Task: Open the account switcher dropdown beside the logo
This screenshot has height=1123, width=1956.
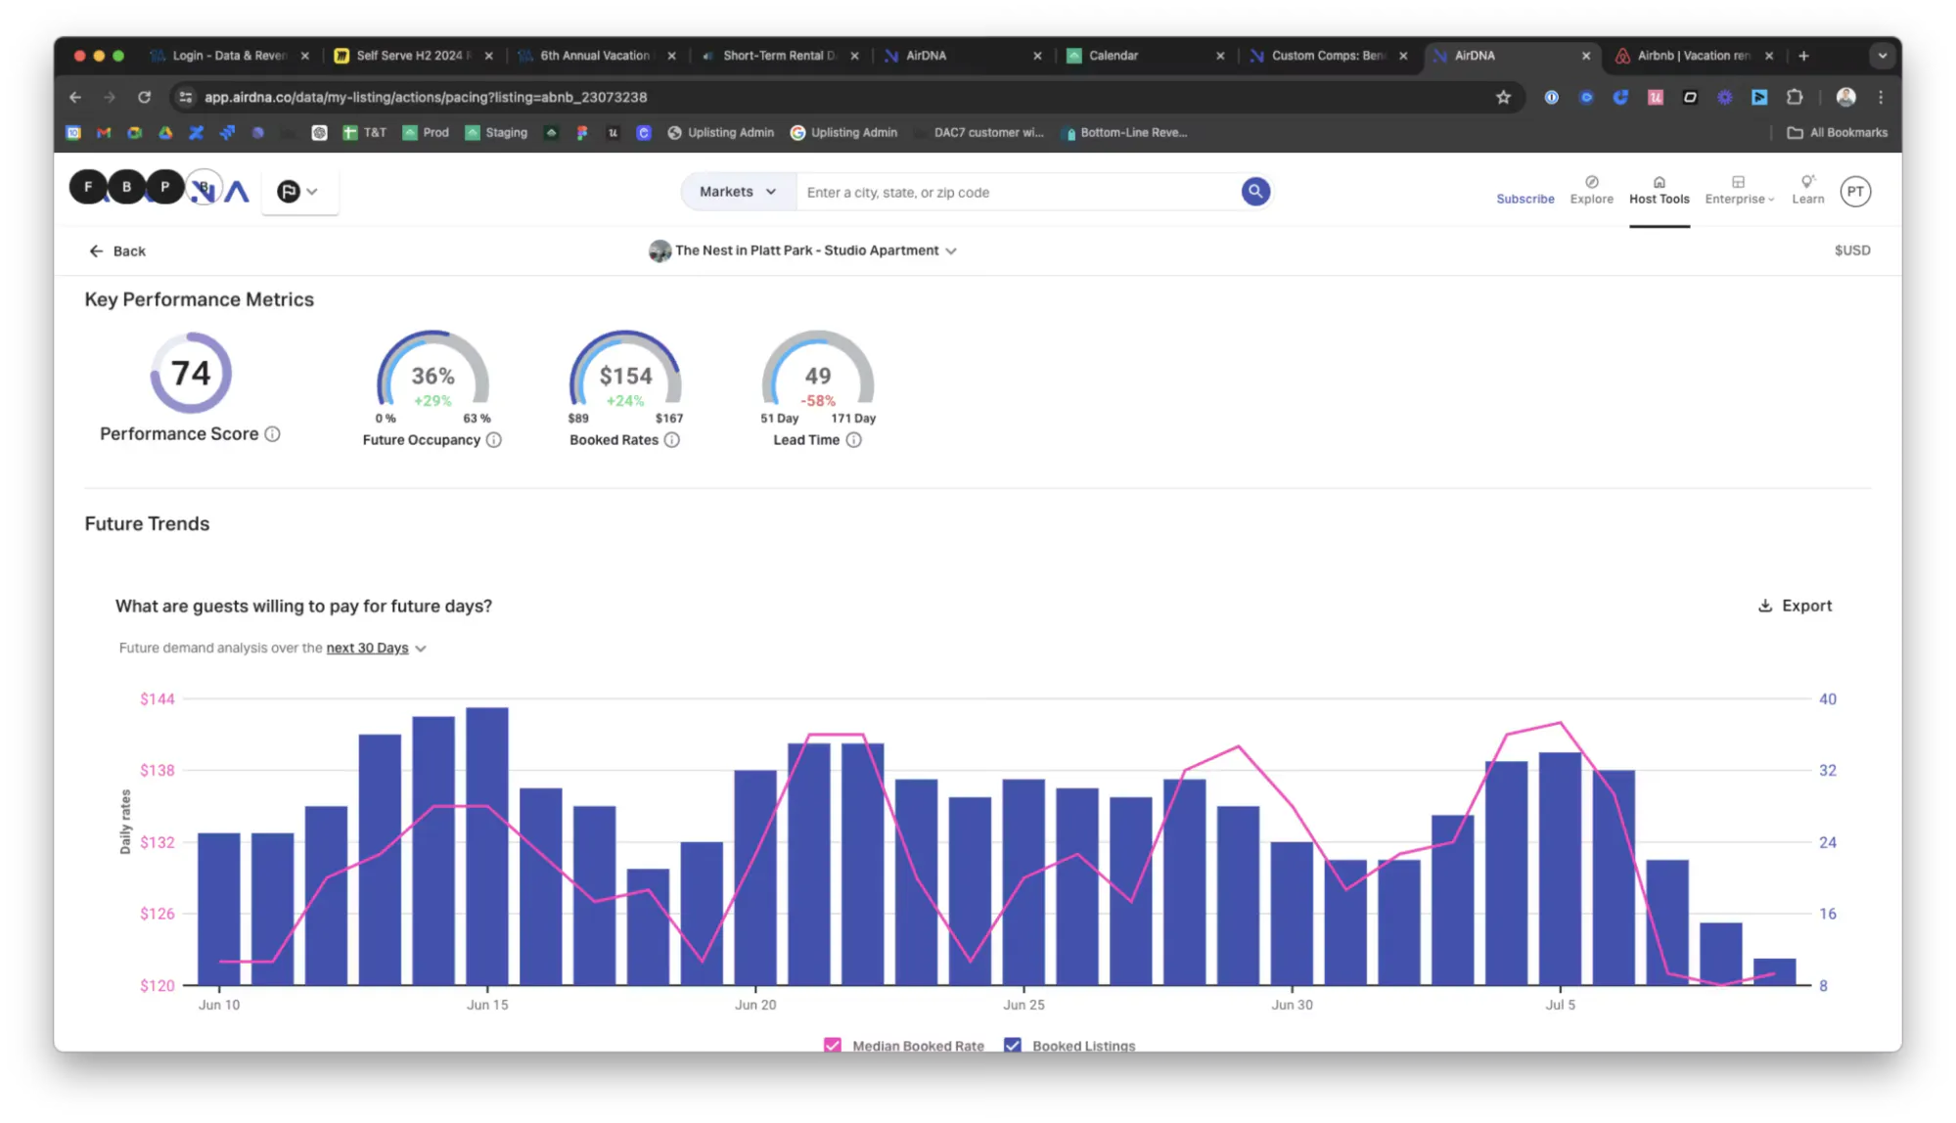Action: click(298, 192)
